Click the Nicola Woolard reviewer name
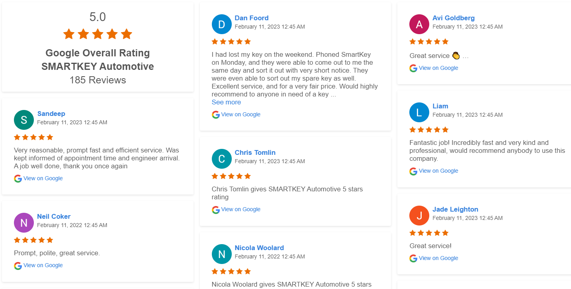571x289 pixels. tap(259, 248)
